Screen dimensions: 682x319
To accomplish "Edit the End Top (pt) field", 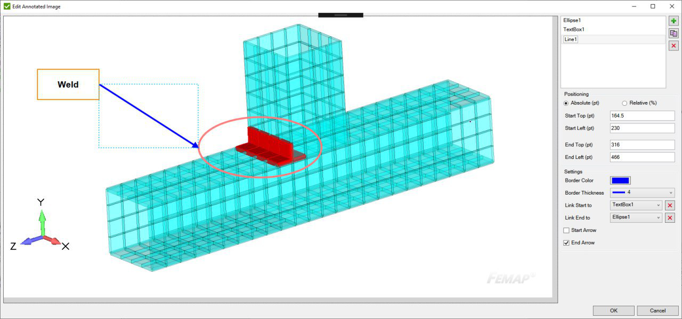I will tap(642, 145).
